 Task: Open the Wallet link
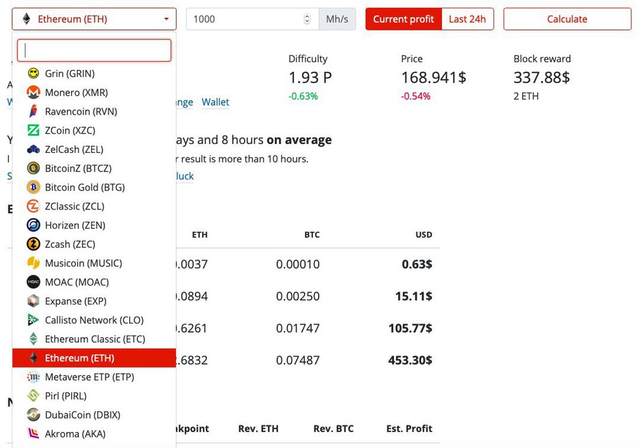click(215, 102)
